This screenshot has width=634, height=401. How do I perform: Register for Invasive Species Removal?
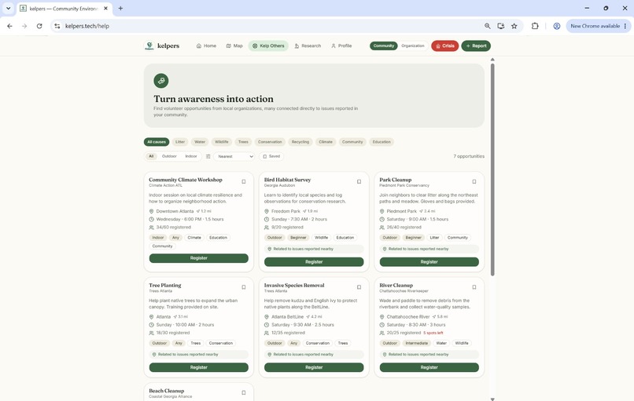click(x=314, y=367)
